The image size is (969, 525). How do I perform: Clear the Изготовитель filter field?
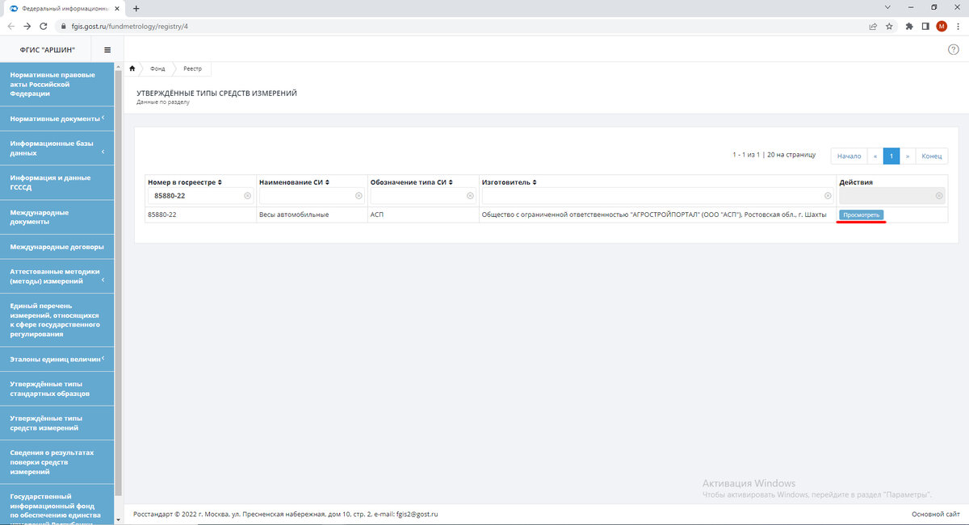click(828, 196)
